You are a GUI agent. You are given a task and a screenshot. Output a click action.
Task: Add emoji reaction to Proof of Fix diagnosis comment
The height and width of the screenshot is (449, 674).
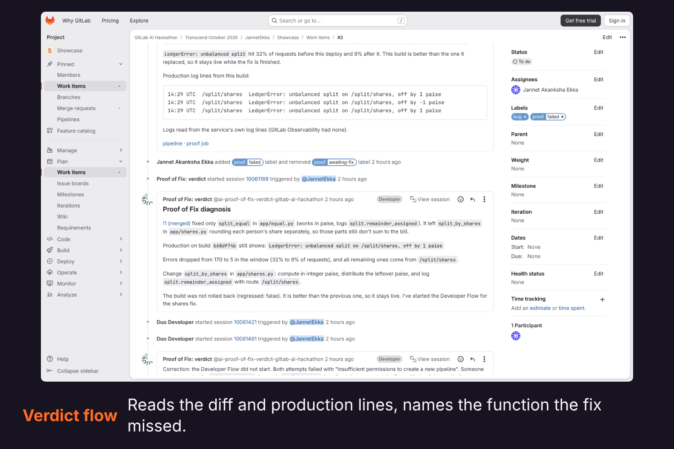coord(461,199)
